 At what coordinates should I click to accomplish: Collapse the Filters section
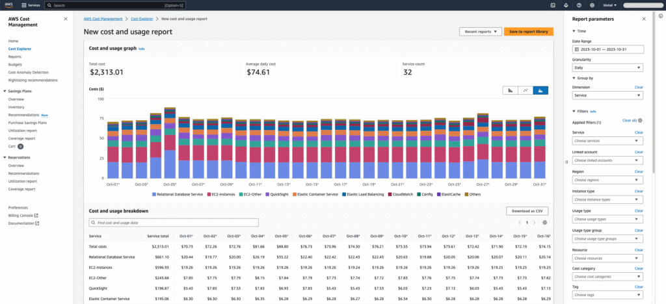point(574,112)
